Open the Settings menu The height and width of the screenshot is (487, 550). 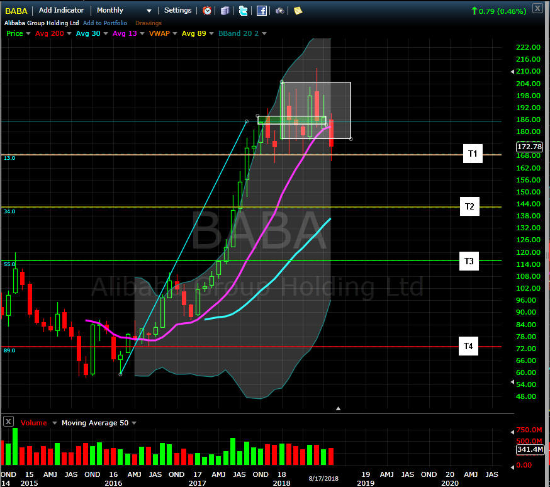[177, 10]
